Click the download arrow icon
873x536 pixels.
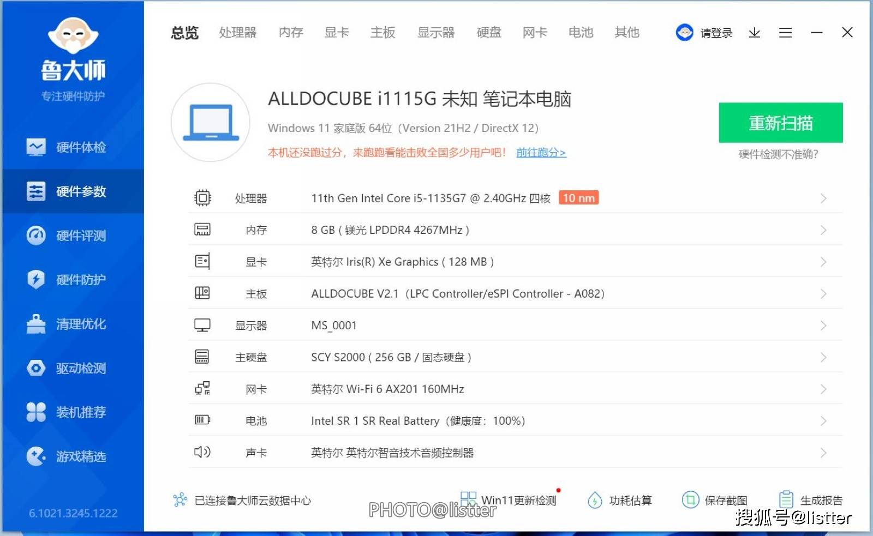pos(755,33)
